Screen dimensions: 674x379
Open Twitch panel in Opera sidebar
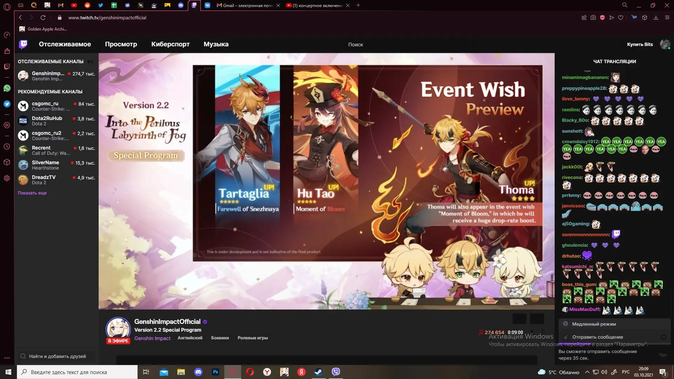click(7, 67)
